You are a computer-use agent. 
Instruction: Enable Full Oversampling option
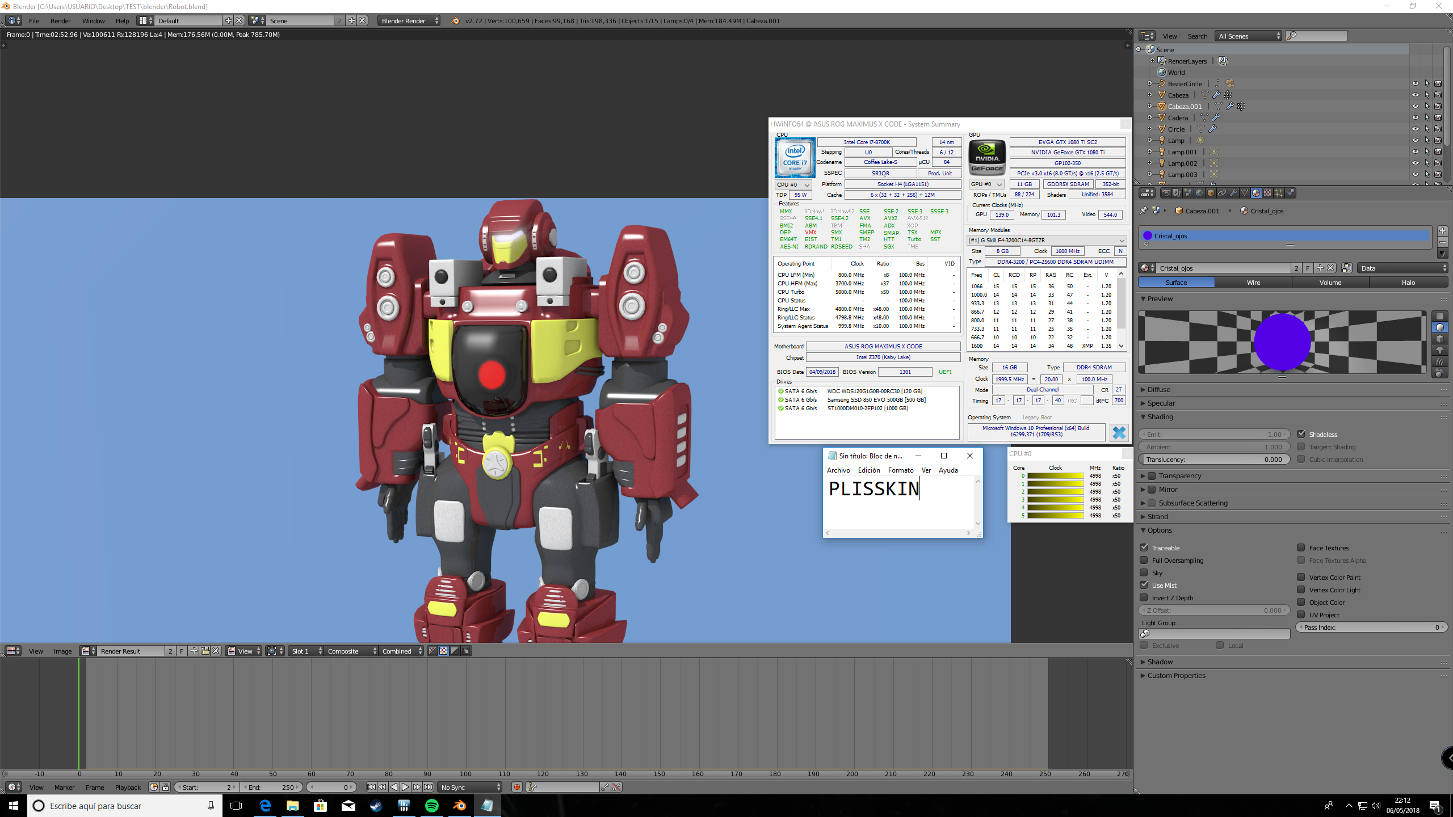1144,560
